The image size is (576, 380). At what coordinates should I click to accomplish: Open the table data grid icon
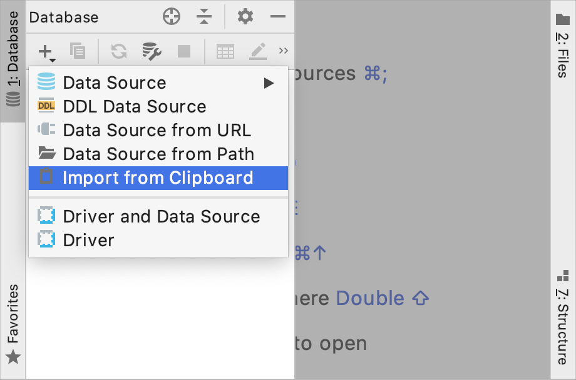[x=225, y=51]
